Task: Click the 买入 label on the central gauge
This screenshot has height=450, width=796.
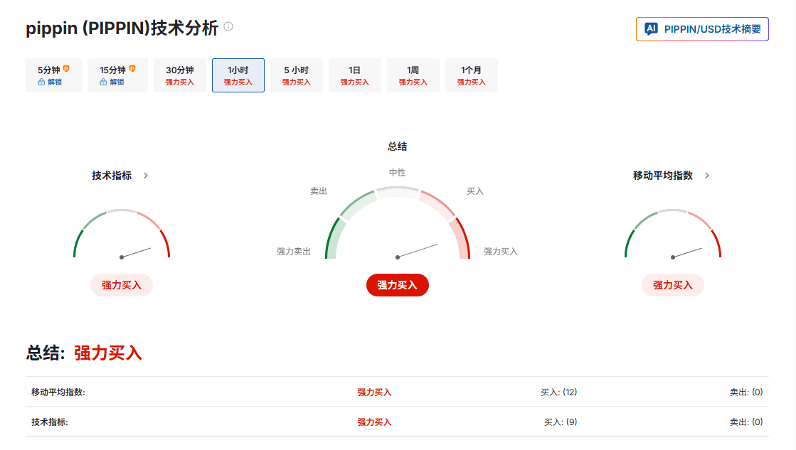Action: pos(475,191)
